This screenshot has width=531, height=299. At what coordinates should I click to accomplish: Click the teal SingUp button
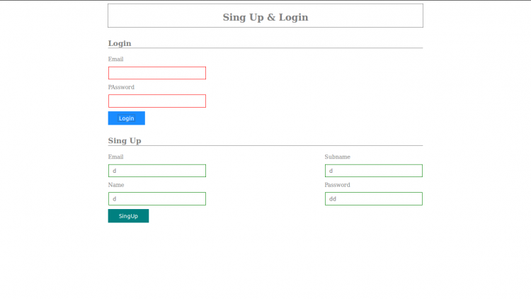128,216
